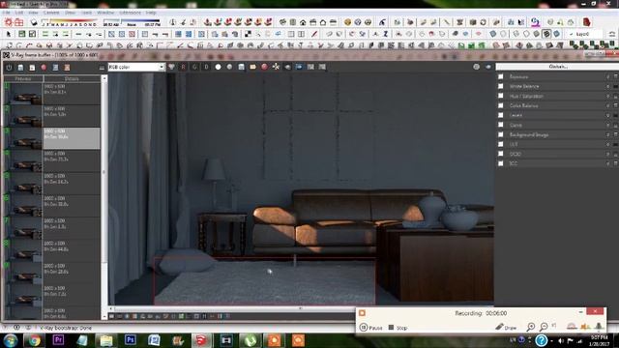The width and height of the screenshot is (619, 348).
Task: Click the track mouse crosshair icon
Action: 276,67
